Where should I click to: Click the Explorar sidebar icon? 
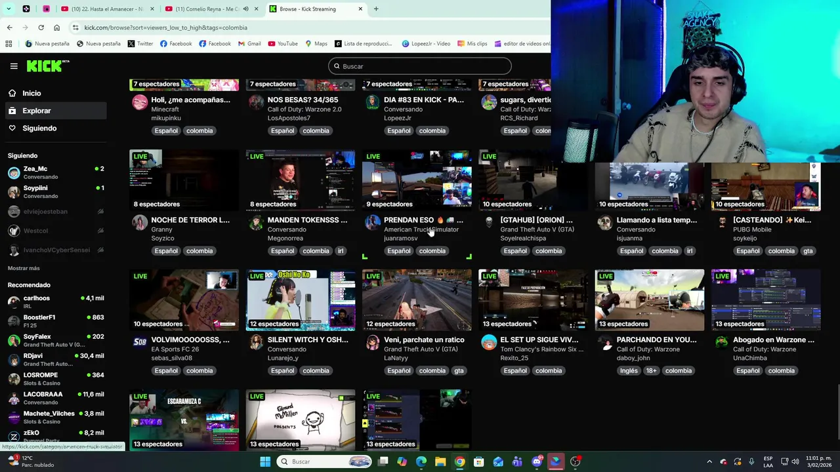tap(12, 111)
